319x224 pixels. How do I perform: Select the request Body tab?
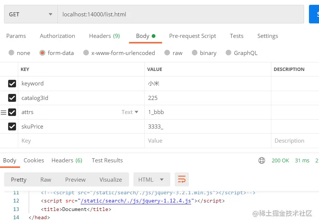click(145, 36)
